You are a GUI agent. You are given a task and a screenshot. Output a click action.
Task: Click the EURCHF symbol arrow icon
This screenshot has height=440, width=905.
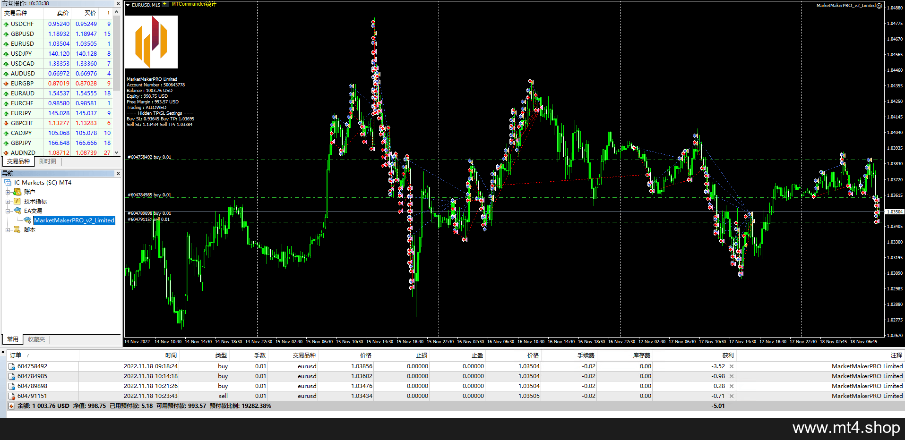(x=6, y=103)
